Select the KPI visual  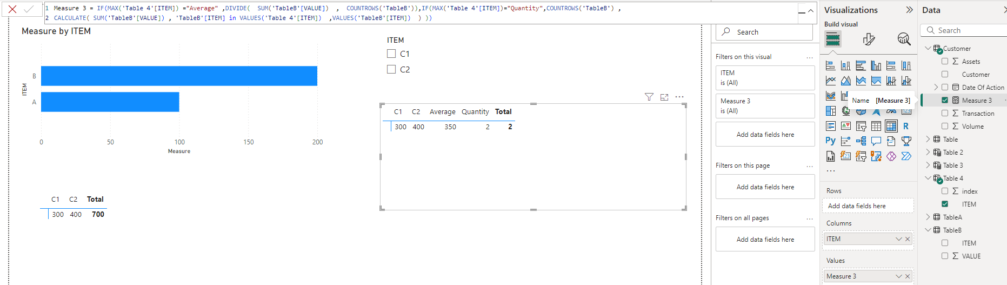pos(846,126)
